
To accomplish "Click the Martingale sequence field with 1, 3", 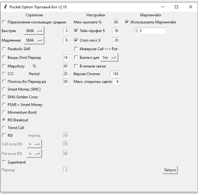I will 151,31.
